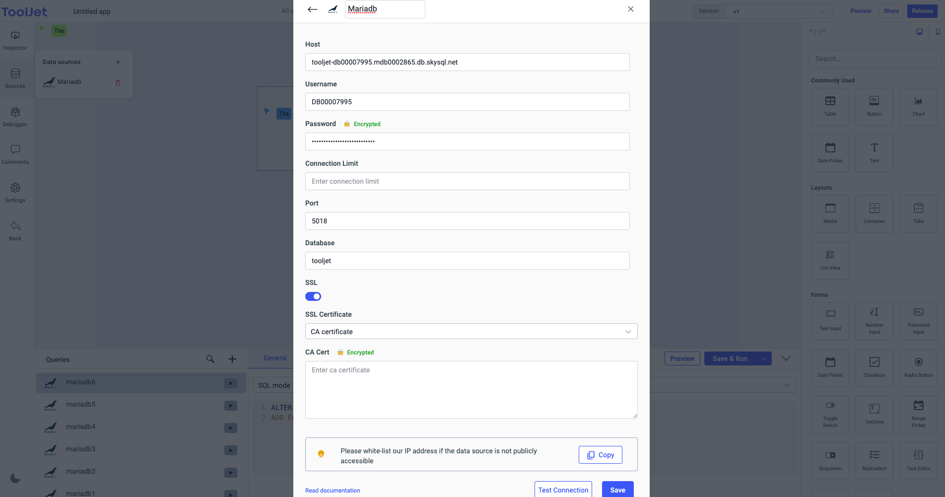Click the Test Connection button
The image size is (945, 497).
tap(563, 490)
